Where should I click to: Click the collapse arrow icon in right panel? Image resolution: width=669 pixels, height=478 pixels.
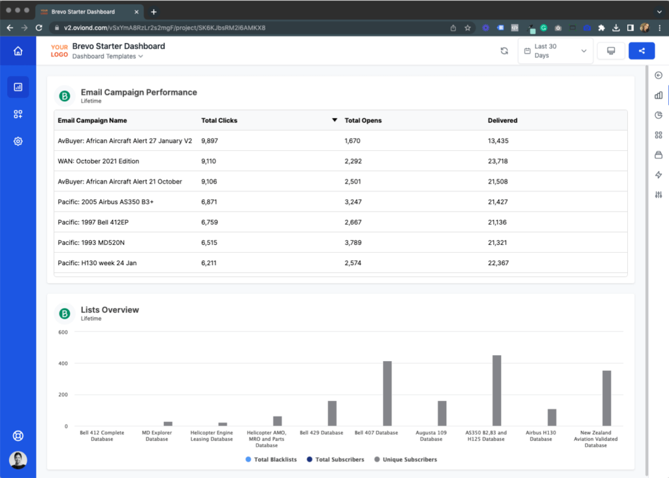coord(659,76)
